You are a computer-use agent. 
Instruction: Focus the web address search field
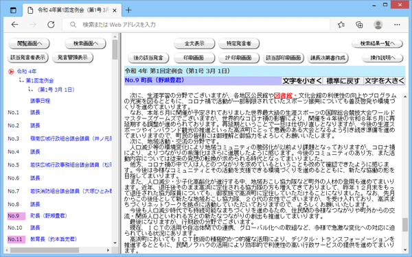coord(196,25)
